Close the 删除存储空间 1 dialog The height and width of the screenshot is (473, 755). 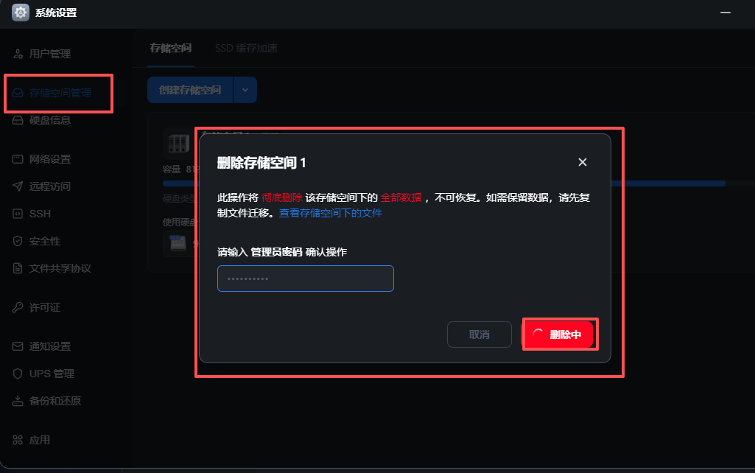coord(583,162)
